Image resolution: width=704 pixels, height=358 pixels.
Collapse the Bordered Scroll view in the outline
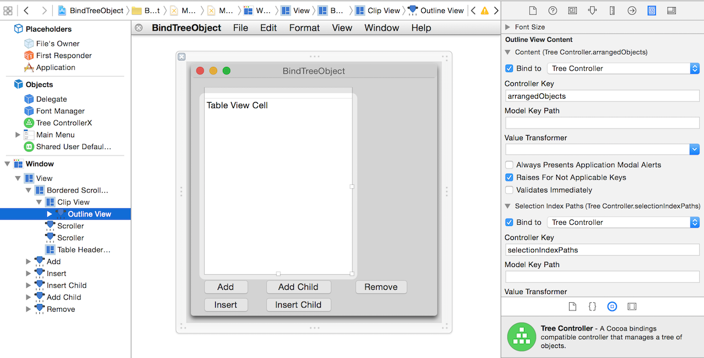click(x=28, y=190)
